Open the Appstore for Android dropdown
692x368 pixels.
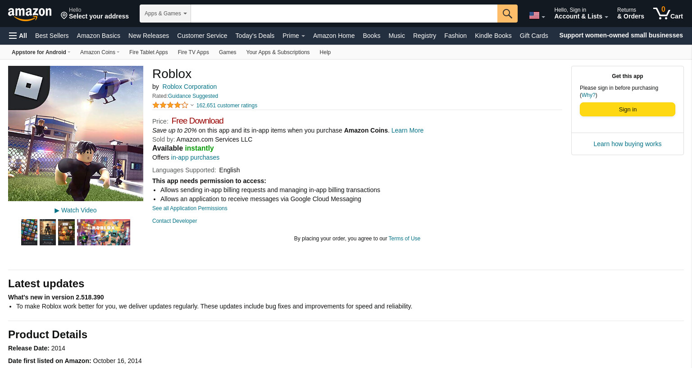(41, 52)
